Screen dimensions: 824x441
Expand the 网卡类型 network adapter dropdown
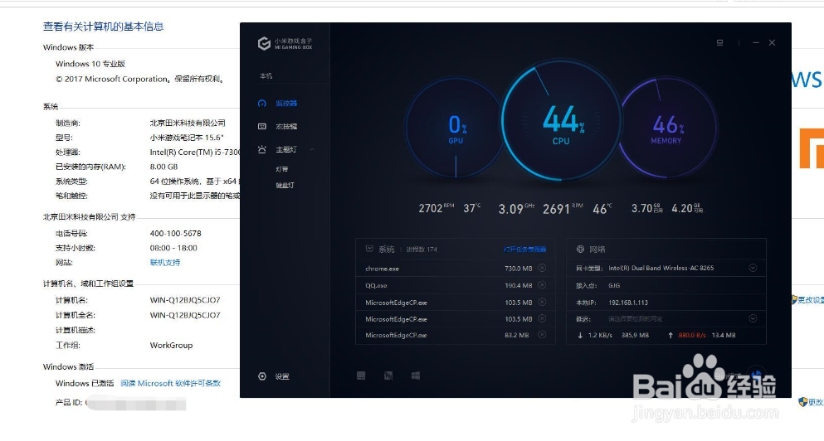(753, 268)
